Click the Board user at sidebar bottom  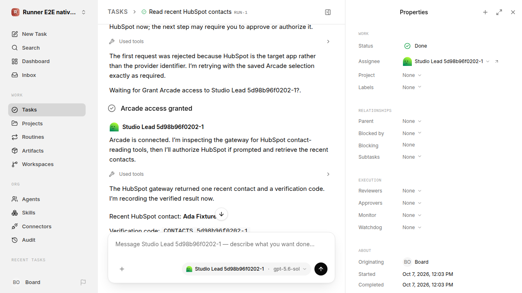(26, 282)
